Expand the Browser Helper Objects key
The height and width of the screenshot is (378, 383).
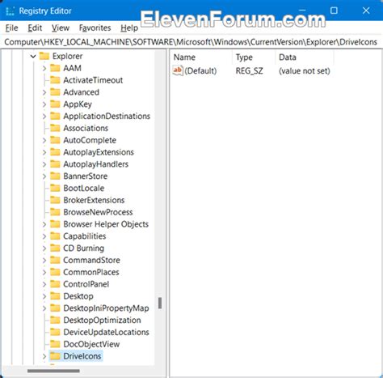(44, 224)
